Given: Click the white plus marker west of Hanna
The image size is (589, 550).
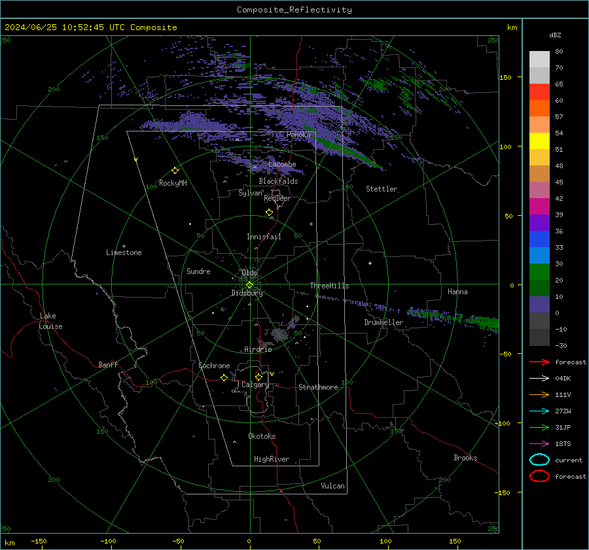Looking at the screenshot, I should [x=370, y=264].
